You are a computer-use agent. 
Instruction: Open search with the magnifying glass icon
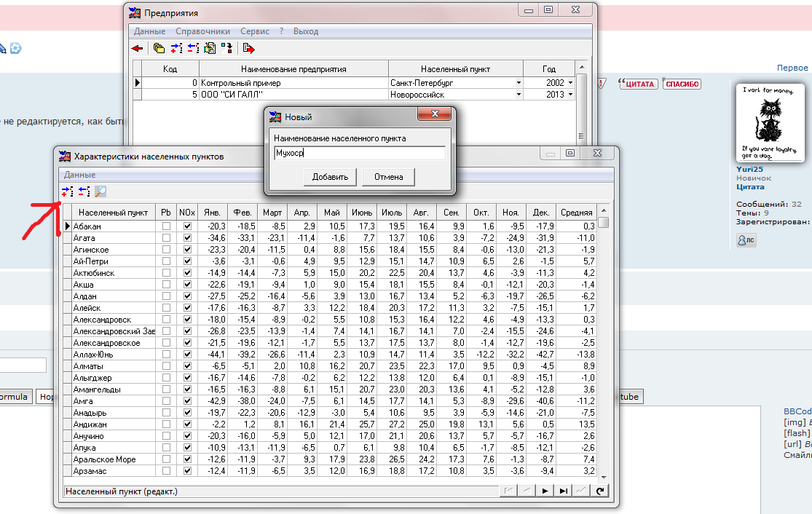coord(100,191)
